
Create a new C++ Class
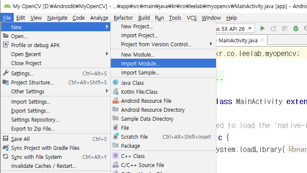(x=133, y=156)
